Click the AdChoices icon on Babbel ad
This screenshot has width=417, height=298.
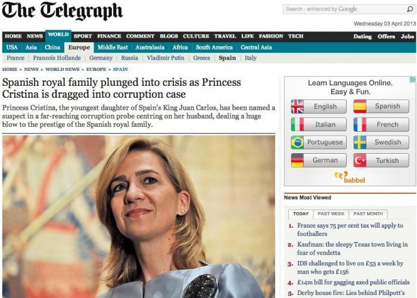412,79
